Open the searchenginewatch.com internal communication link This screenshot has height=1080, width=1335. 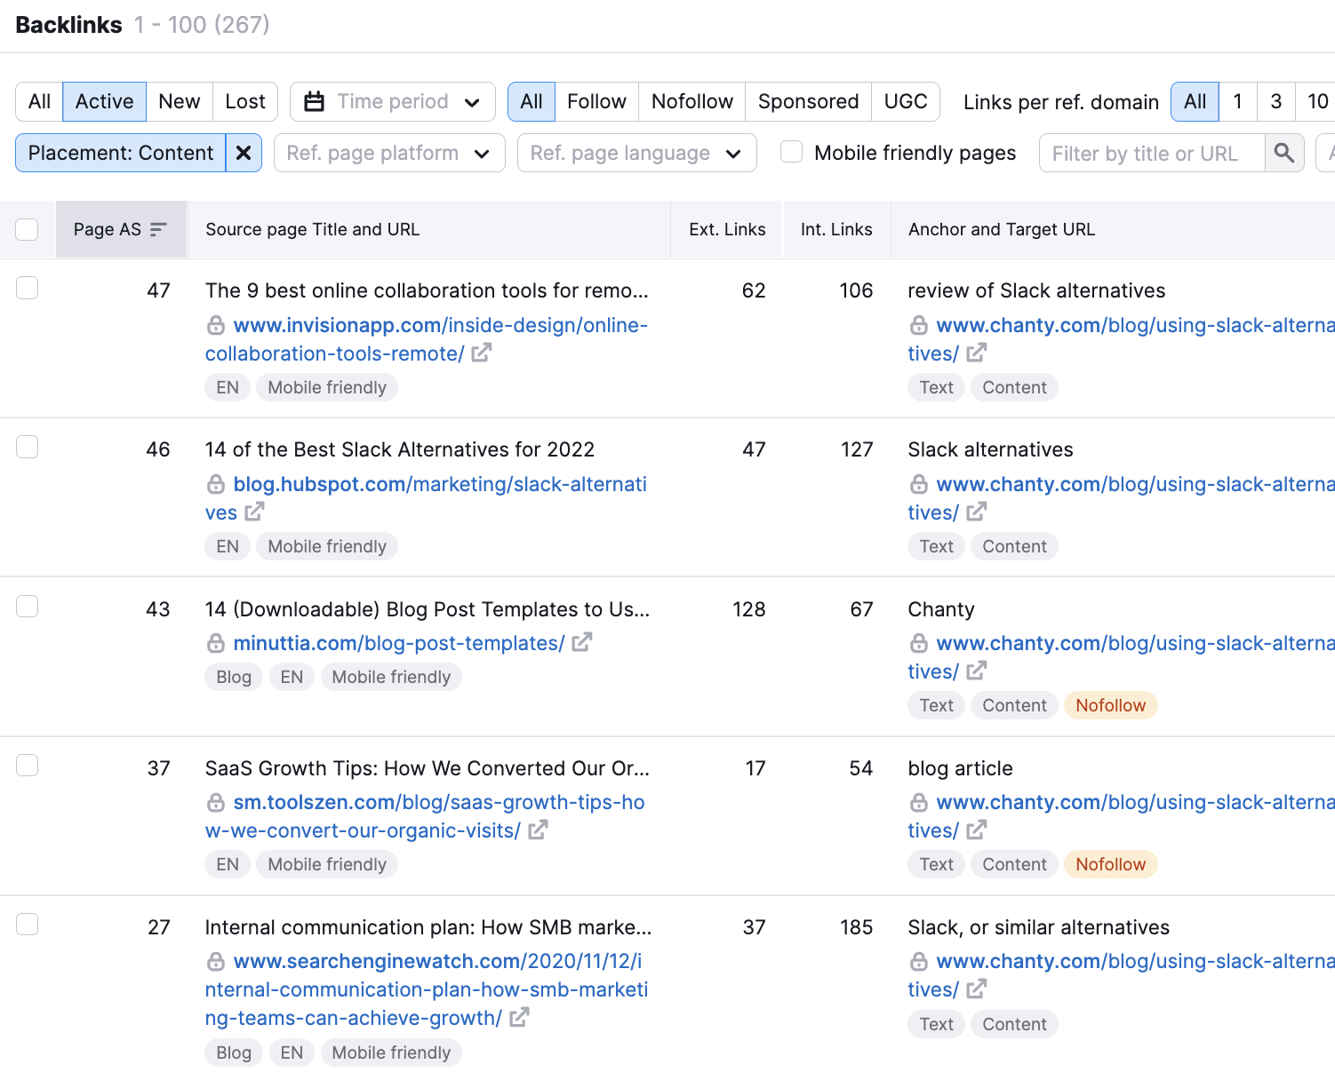(x=427, y=989)
